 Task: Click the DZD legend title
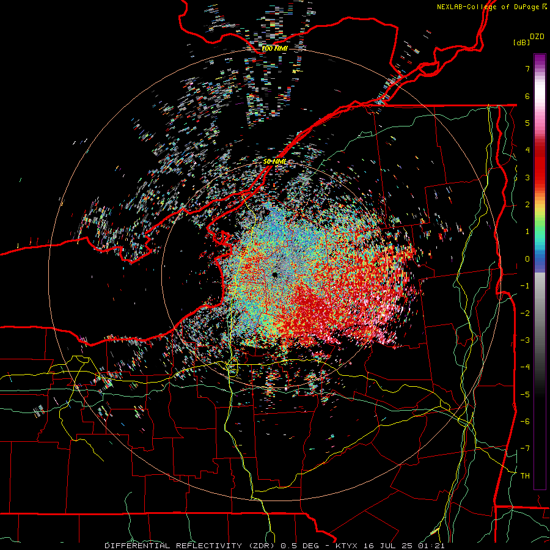pyautogui.click(x=537, y=37)
